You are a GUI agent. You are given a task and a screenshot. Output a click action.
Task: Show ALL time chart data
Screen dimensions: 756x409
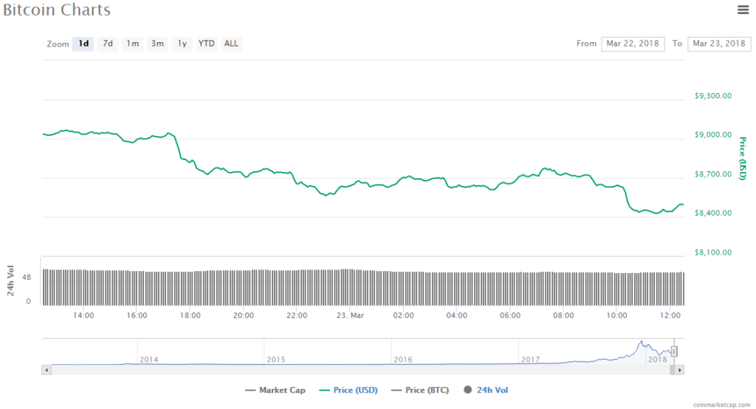click(x=231, y=44)
